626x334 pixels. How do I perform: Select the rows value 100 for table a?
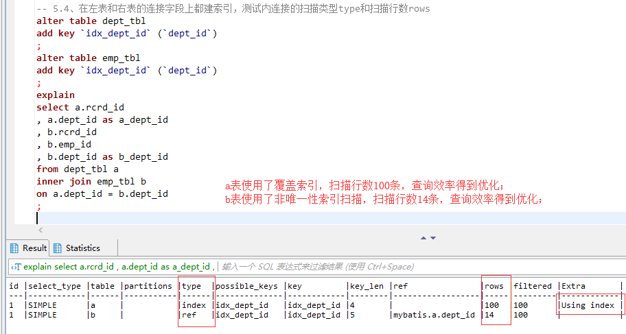pyautogui.click(x=491, y=305)
